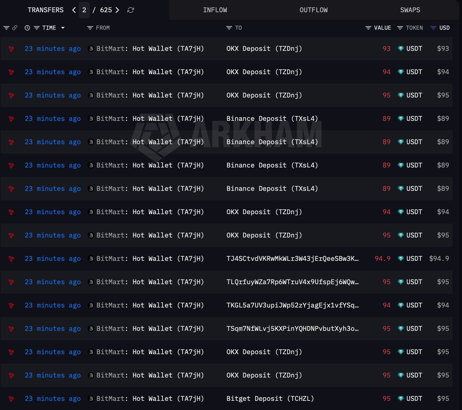Click USDT token label in Bitget row

[414, 398]
